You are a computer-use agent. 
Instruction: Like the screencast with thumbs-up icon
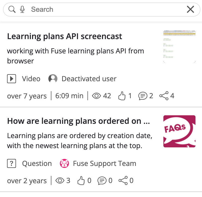[122, 96]
